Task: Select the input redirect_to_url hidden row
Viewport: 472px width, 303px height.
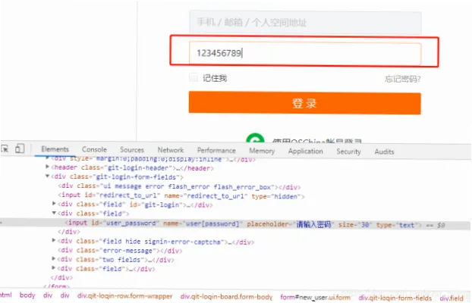Action: click(x=181, y=196)
